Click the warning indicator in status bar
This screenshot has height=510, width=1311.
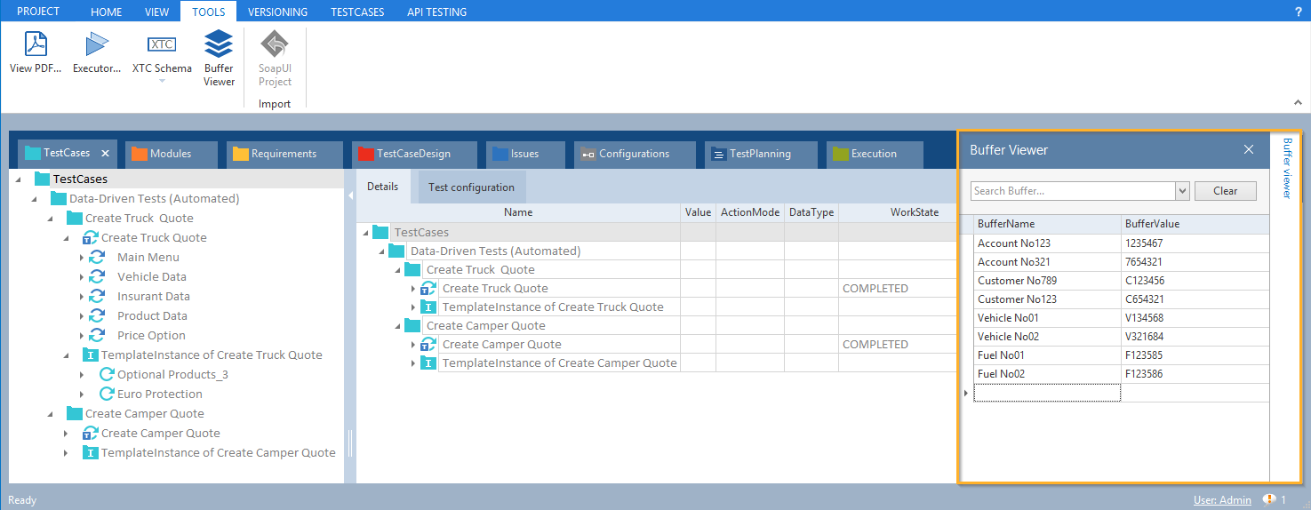point(1269,500)
